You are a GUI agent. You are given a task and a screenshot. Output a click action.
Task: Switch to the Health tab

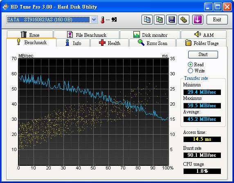110,43
